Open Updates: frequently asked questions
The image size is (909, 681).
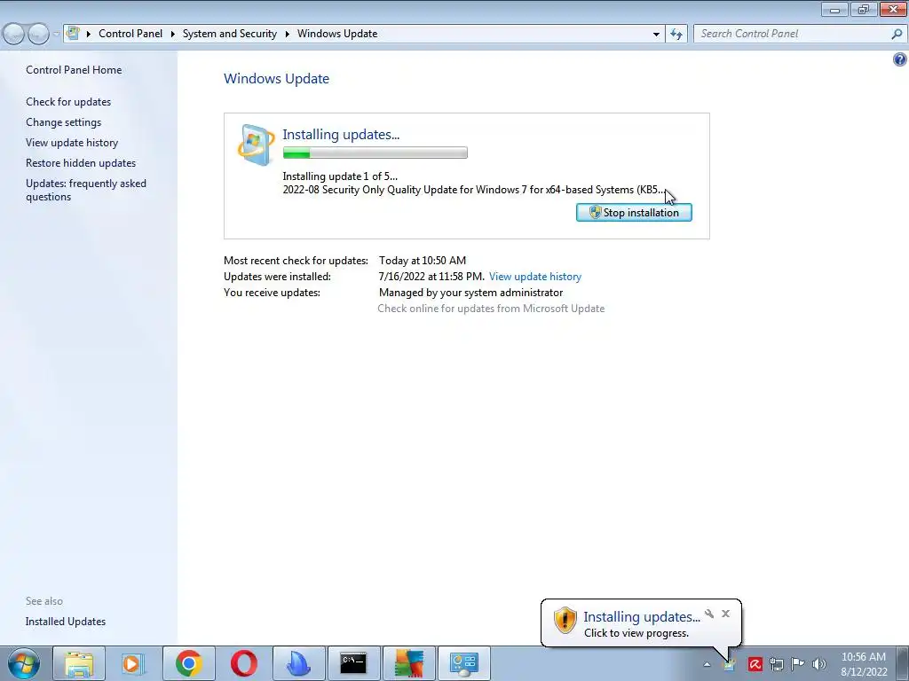pos(86,190)
